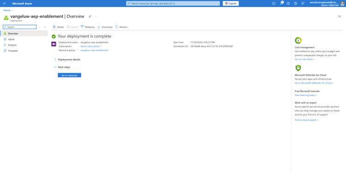
Task: Open the Copilot button
Action: (x=231, y=4)
